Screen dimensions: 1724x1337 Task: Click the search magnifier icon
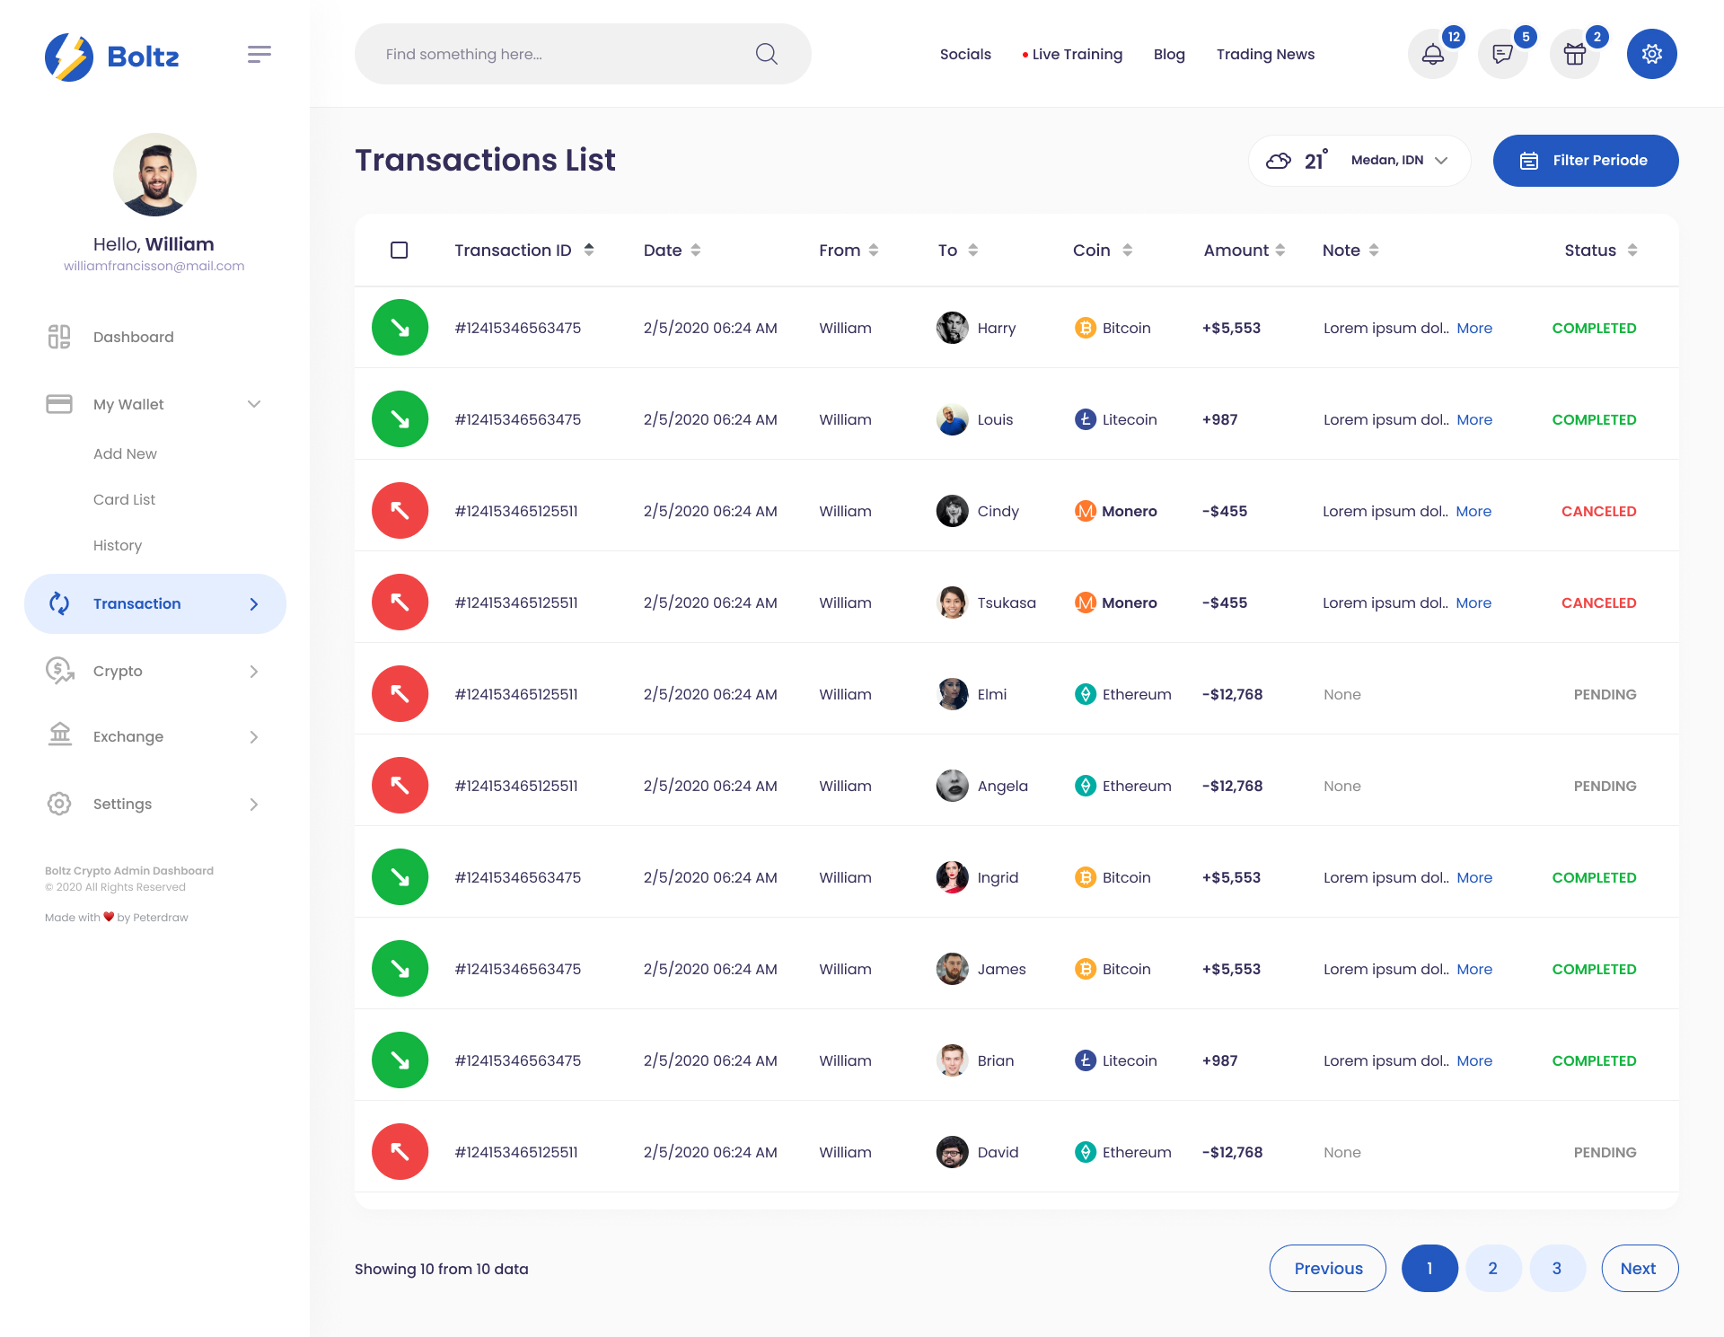(x=765, y=54)
